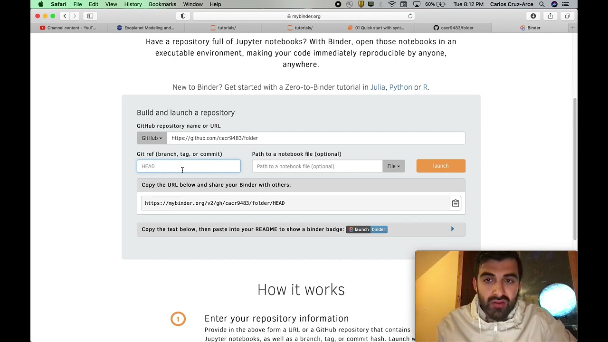
Task: Click the Safari forward arrow button
Action: [75, 16]
